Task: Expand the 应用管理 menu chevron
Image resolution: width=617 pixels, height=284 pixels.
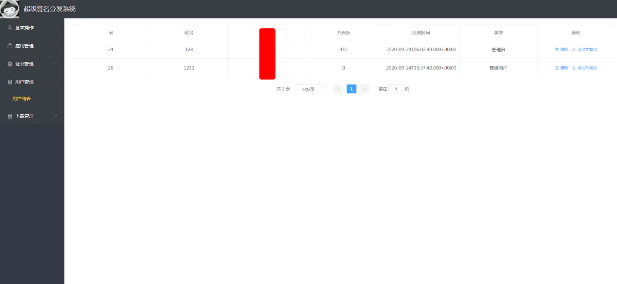Action: coord(56,45)
